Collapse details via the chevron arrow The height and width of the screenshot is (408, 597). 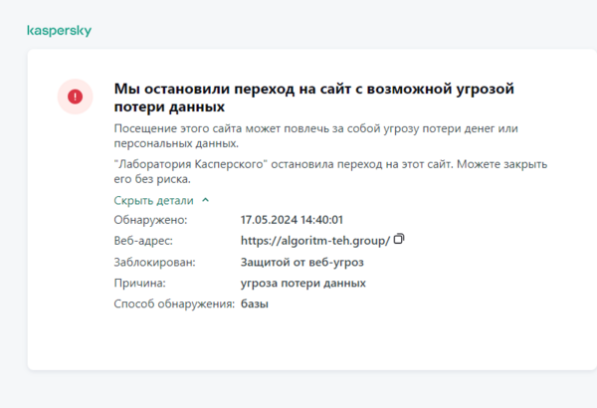205,200
